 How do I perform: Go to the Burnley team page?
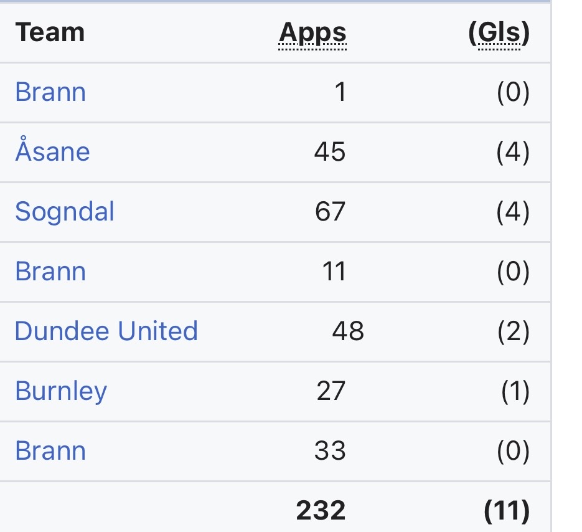[x=61, y=391]
